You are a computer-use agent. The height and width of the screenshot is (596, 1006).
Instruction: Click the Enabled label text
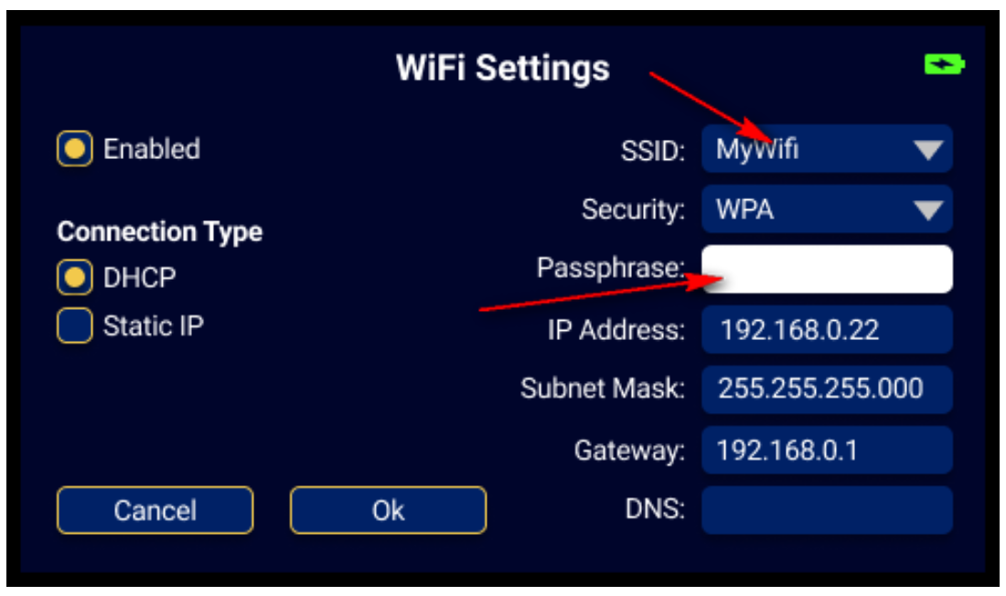pos(152,149)
